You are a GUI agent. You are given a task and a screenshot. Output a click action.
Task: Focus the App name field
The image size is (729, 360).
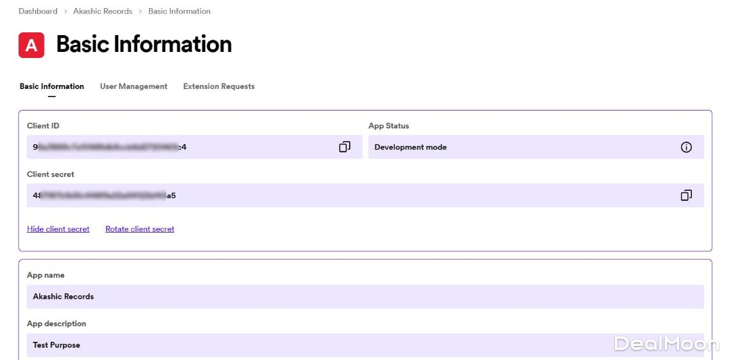pyautogui.click(x=364, y=297)
